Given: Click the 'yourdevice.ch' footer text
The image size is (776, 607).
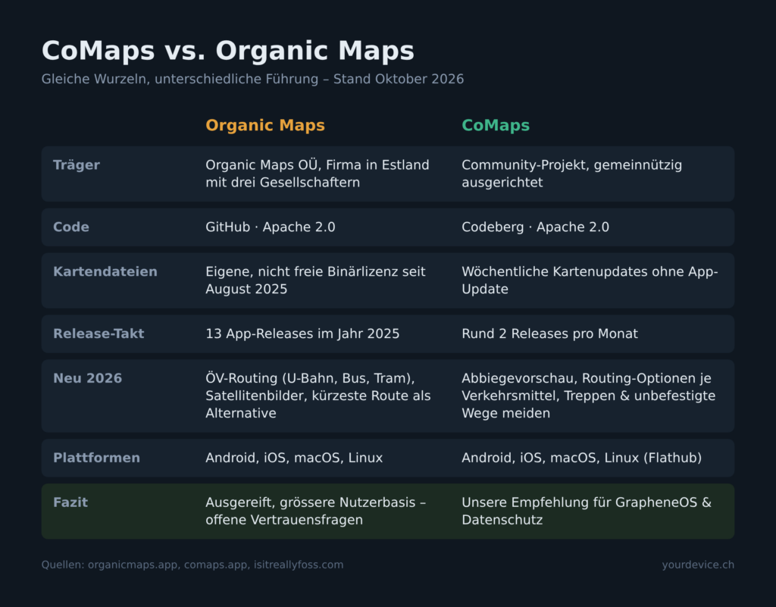Looking at the screenshot, I should tap(698, 565).
